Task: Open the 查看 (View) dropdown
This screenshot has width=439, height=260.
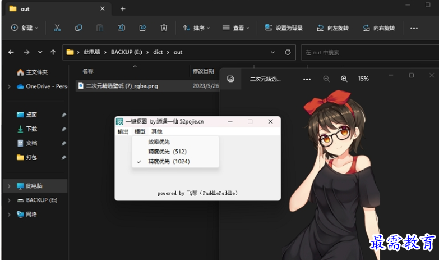Action: coord(235,28)
